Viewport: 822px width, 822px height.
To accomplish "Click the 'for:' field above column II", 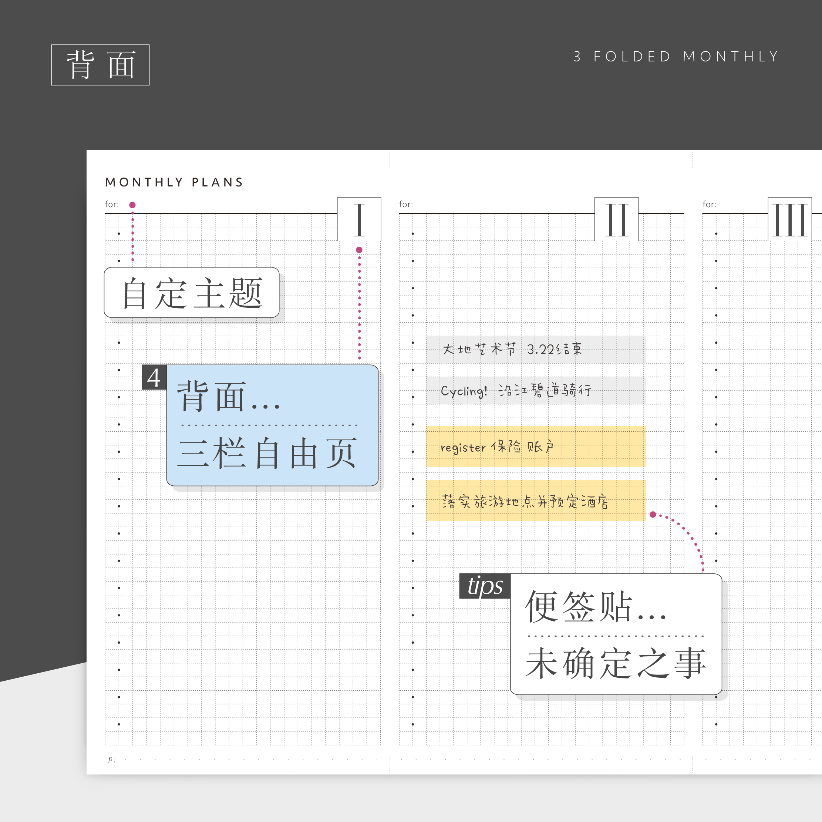I will tap(406, 204).
